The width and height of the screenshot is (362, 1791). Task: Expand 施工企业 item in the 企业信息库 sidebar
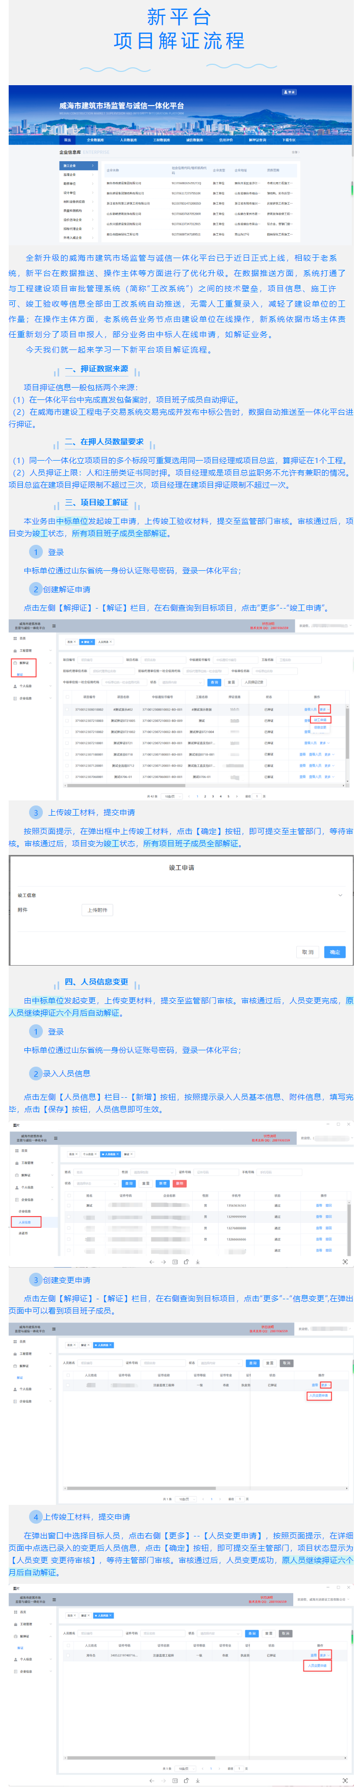77,166
